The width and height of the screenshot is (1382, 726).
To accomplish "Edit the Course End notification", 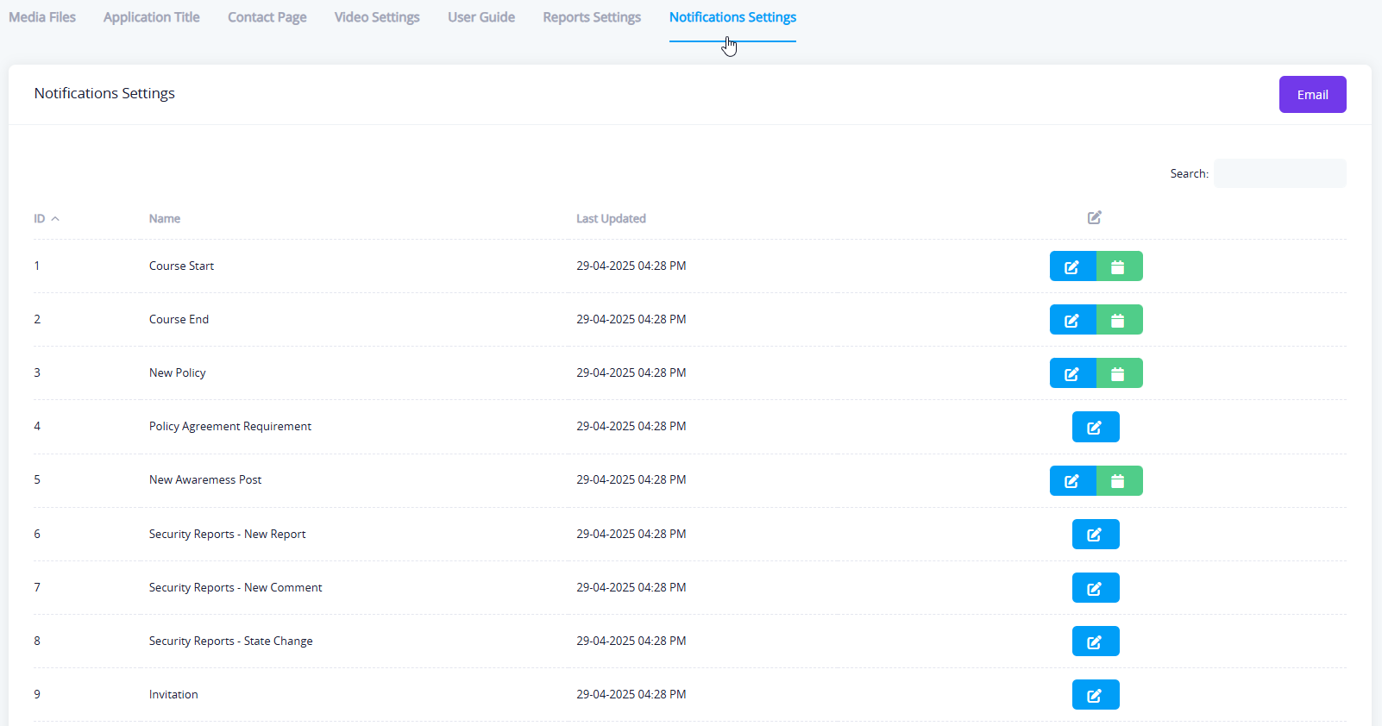I will point(1072,320).
